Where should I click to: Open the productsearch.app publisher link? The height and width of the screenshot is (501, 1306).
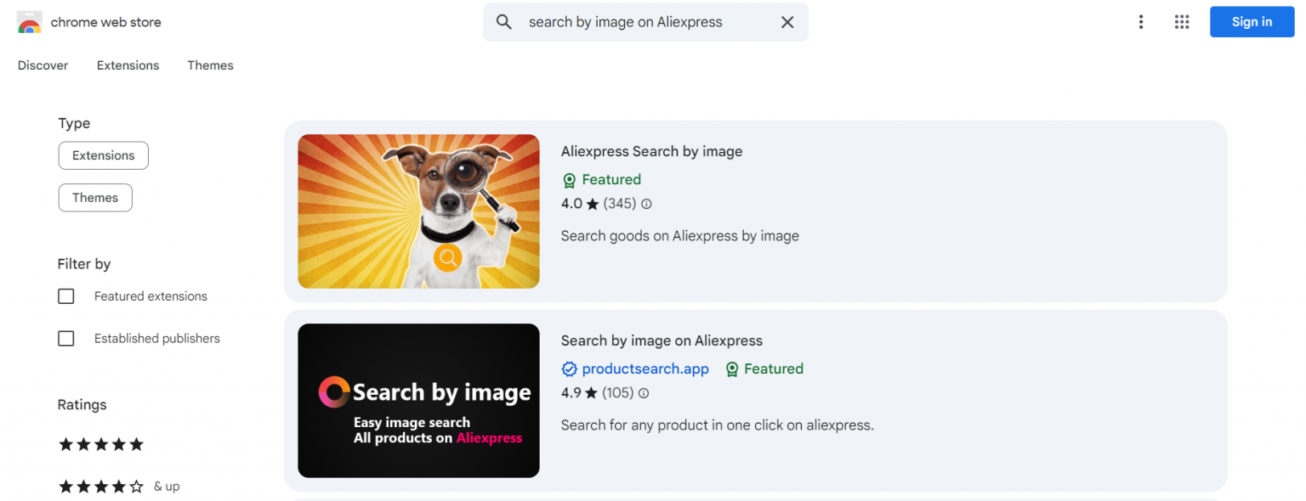[645, 369]
